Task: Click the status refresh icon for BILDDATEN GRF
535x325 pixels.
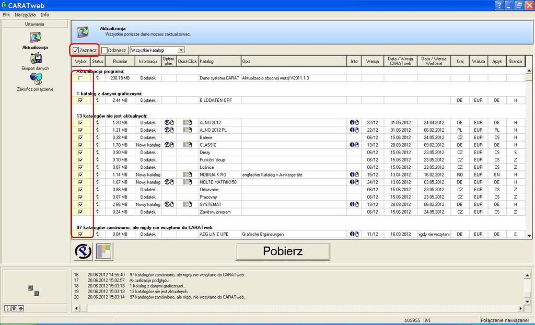Action: pos(98,100)
